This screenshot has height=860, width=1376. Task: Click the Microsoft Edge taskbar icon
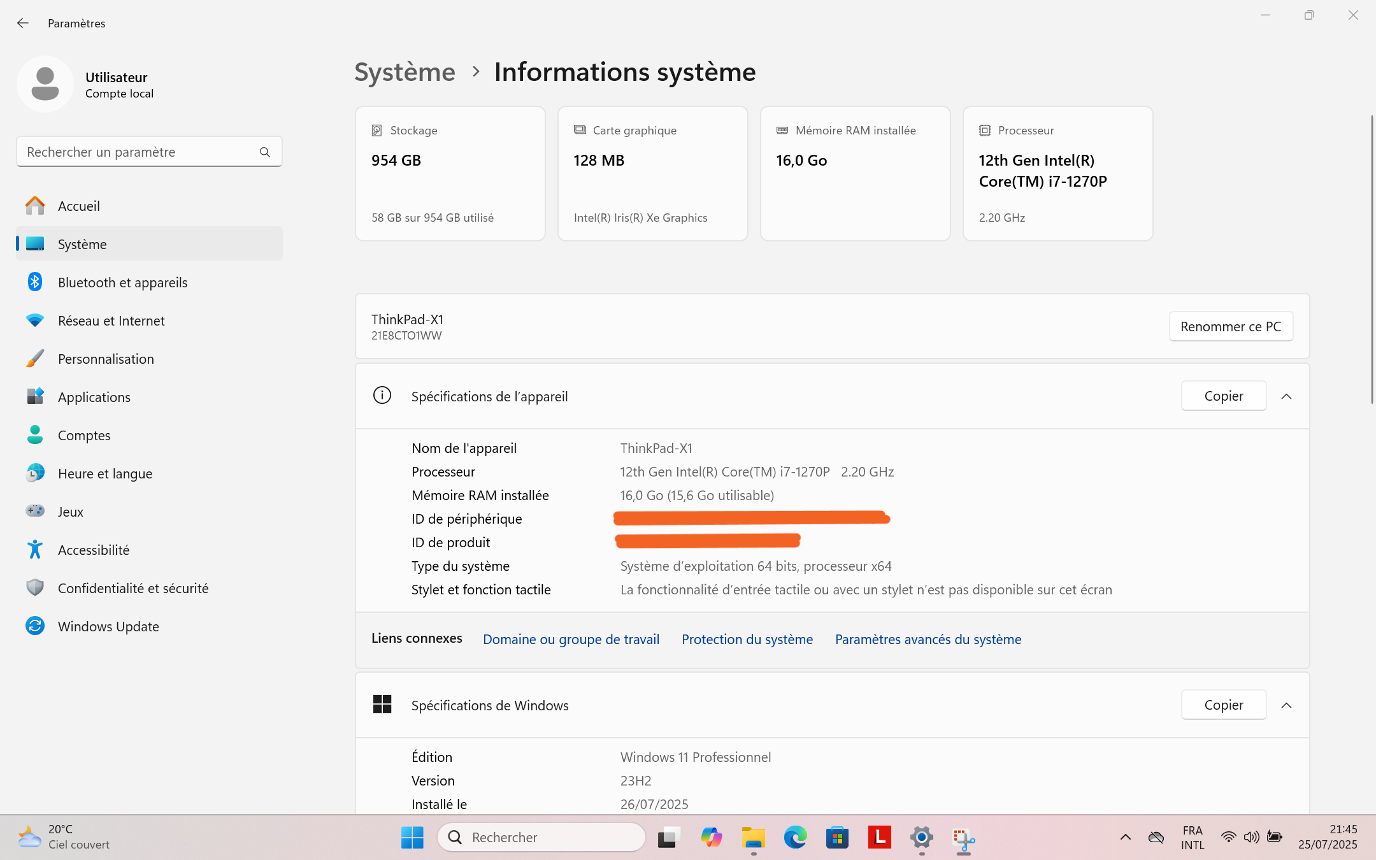tap(795, 837)
